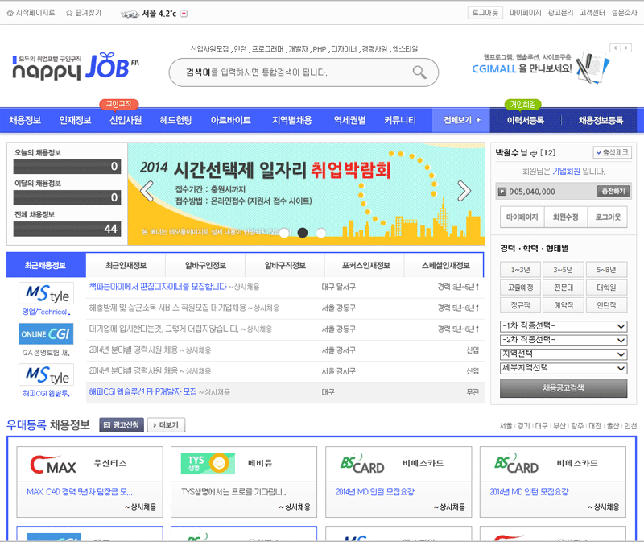Go to next banner slide arrow

point(464,191)
